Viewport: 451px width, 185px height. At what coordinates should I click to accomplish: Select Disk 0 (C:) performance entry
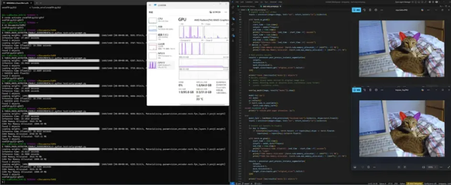(x=161, y=37)
